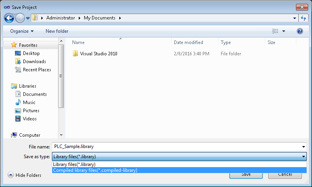
Task: Click the Favorites star icon
Action: pos(14,45)
